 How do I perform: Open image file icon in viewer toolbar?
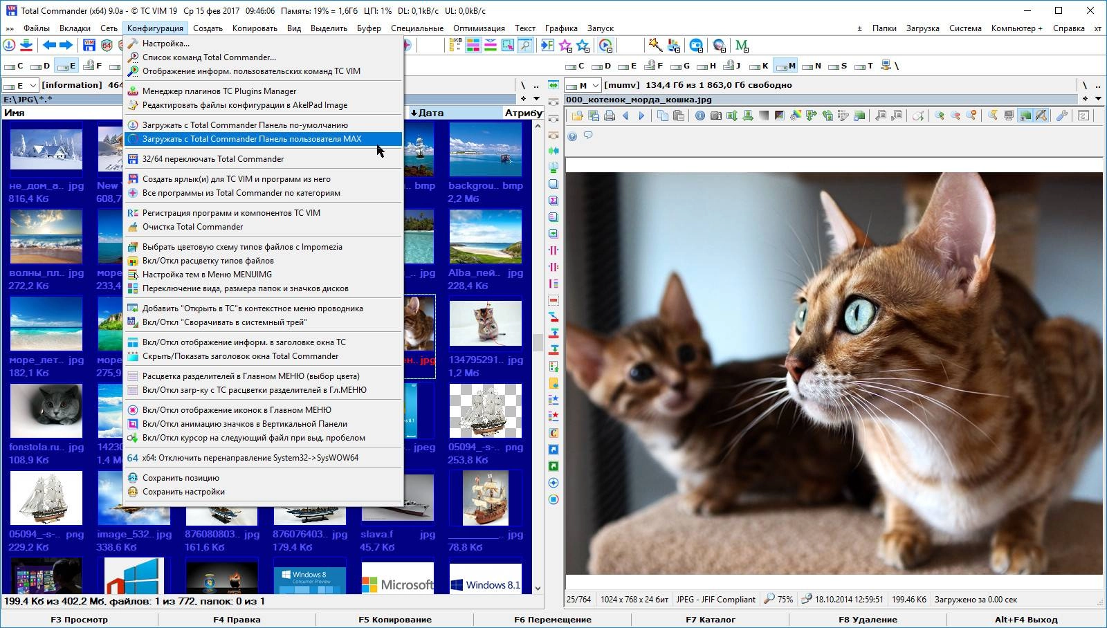[577, 116]
